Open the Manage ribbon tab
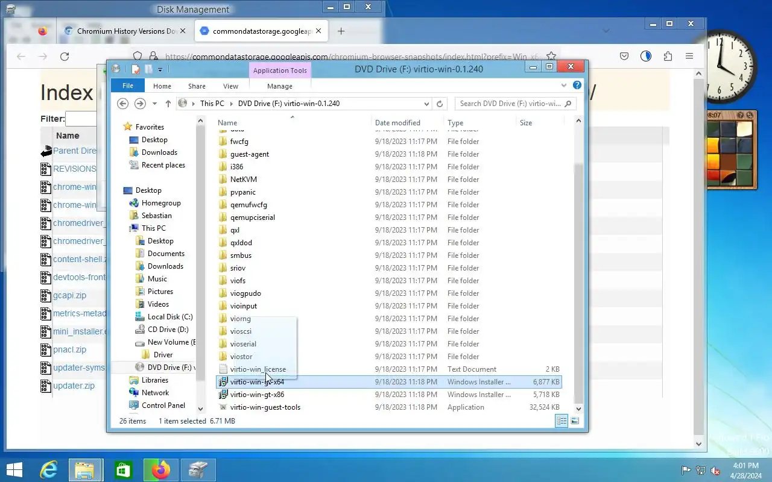 coord(280,86)
